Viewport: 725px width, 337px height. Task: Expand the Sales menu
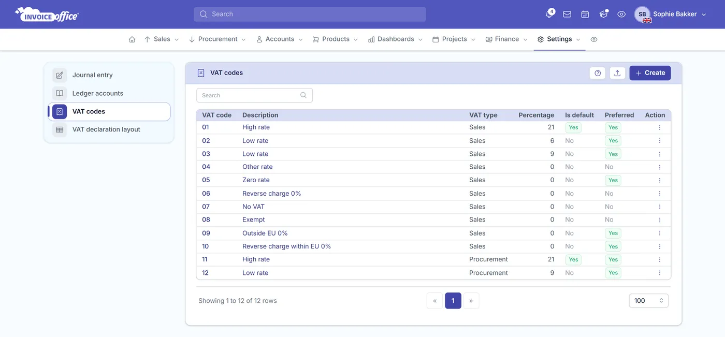point(162,39)
